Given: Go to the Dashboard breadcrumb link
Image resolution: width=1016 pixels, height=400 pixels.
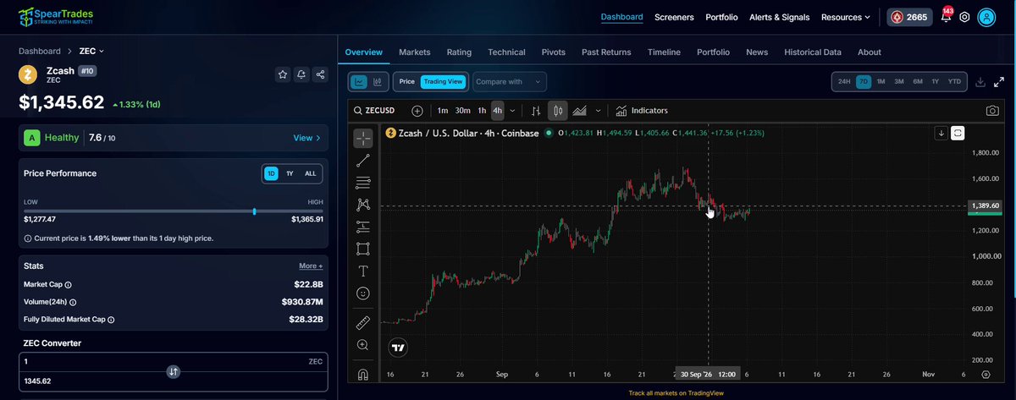Looking at the screenshot, I should click(40, 51).
